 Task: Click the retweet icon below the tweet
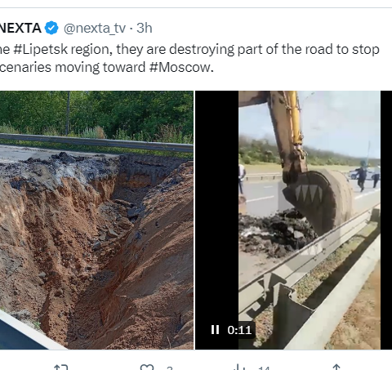61,367
